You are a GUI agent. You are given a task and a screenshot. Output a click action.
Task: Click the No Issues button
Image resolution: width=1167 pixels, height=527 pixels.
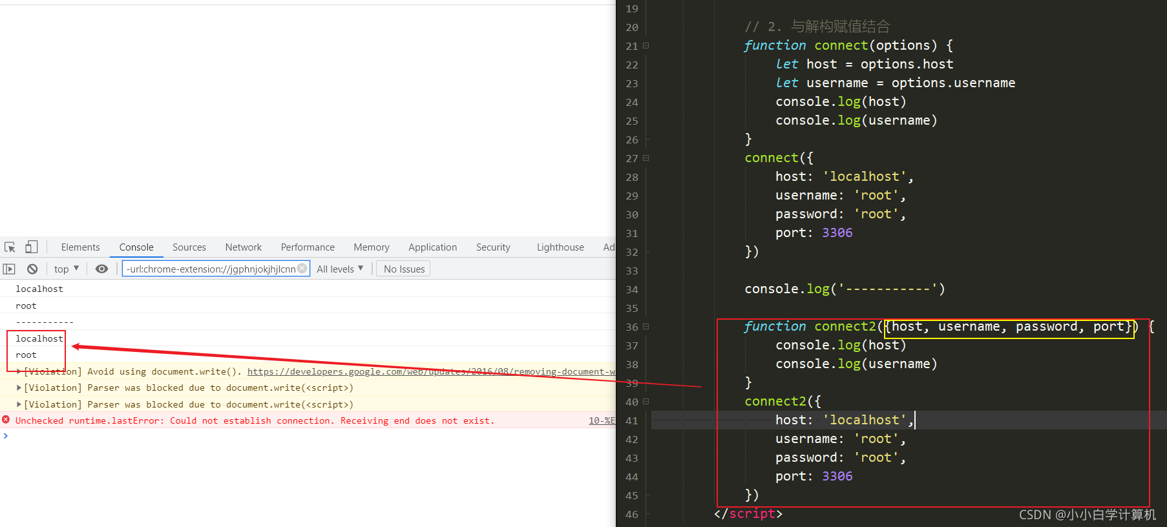click(404, 269)
